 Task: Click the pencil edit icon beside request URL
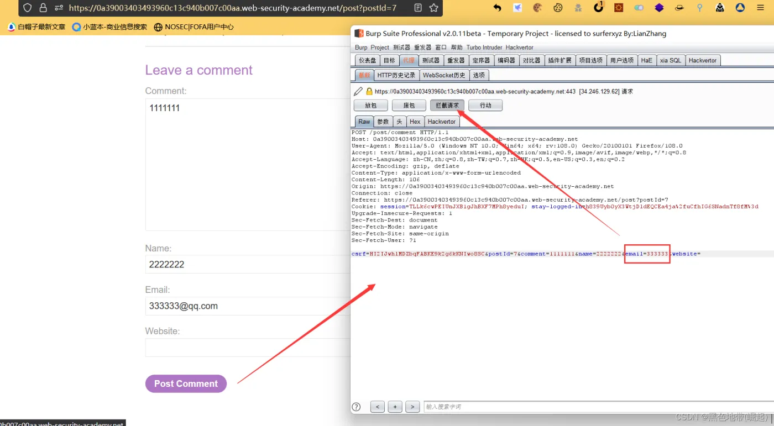[358, 91]
